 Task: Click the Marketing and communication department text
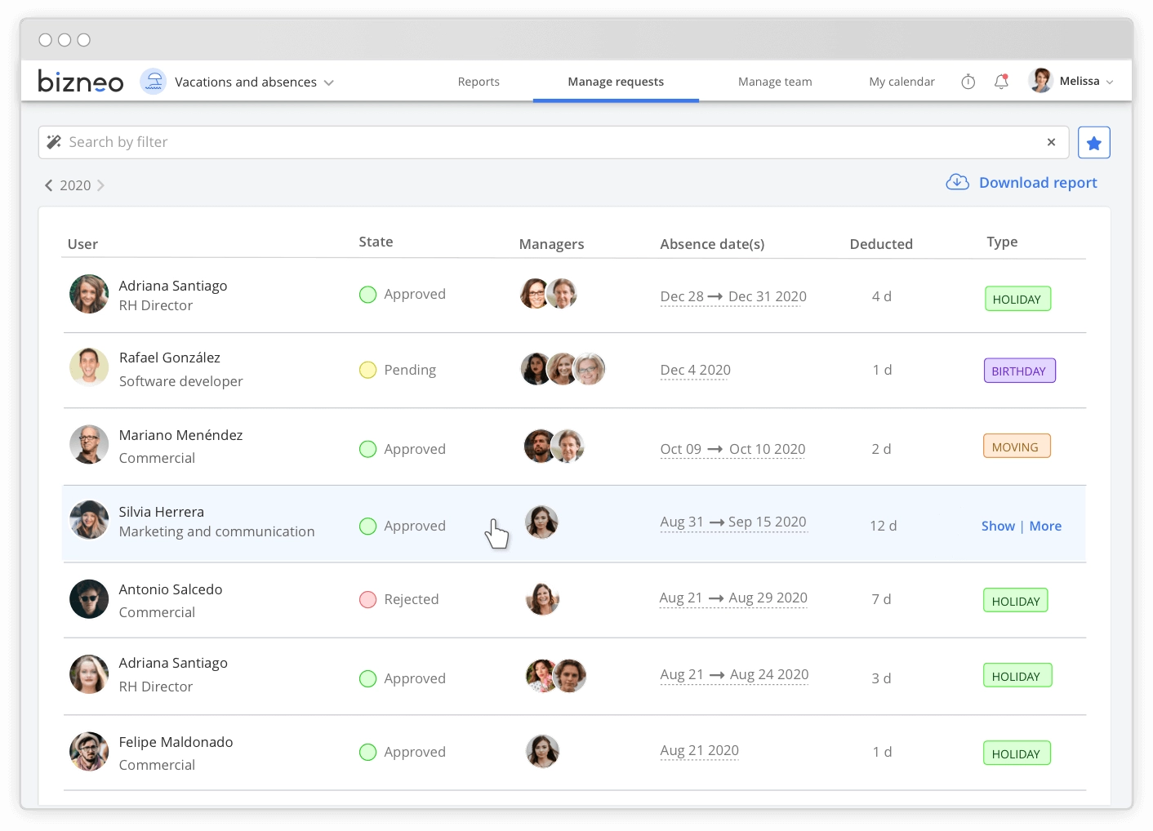(217, 531)
